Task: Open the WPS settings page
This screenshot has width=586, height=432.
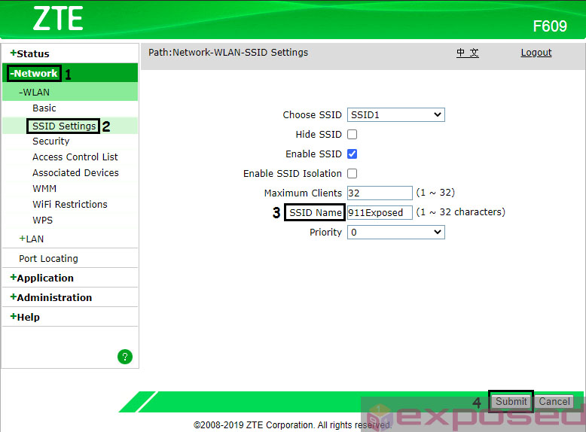Action: coord(43,221)
